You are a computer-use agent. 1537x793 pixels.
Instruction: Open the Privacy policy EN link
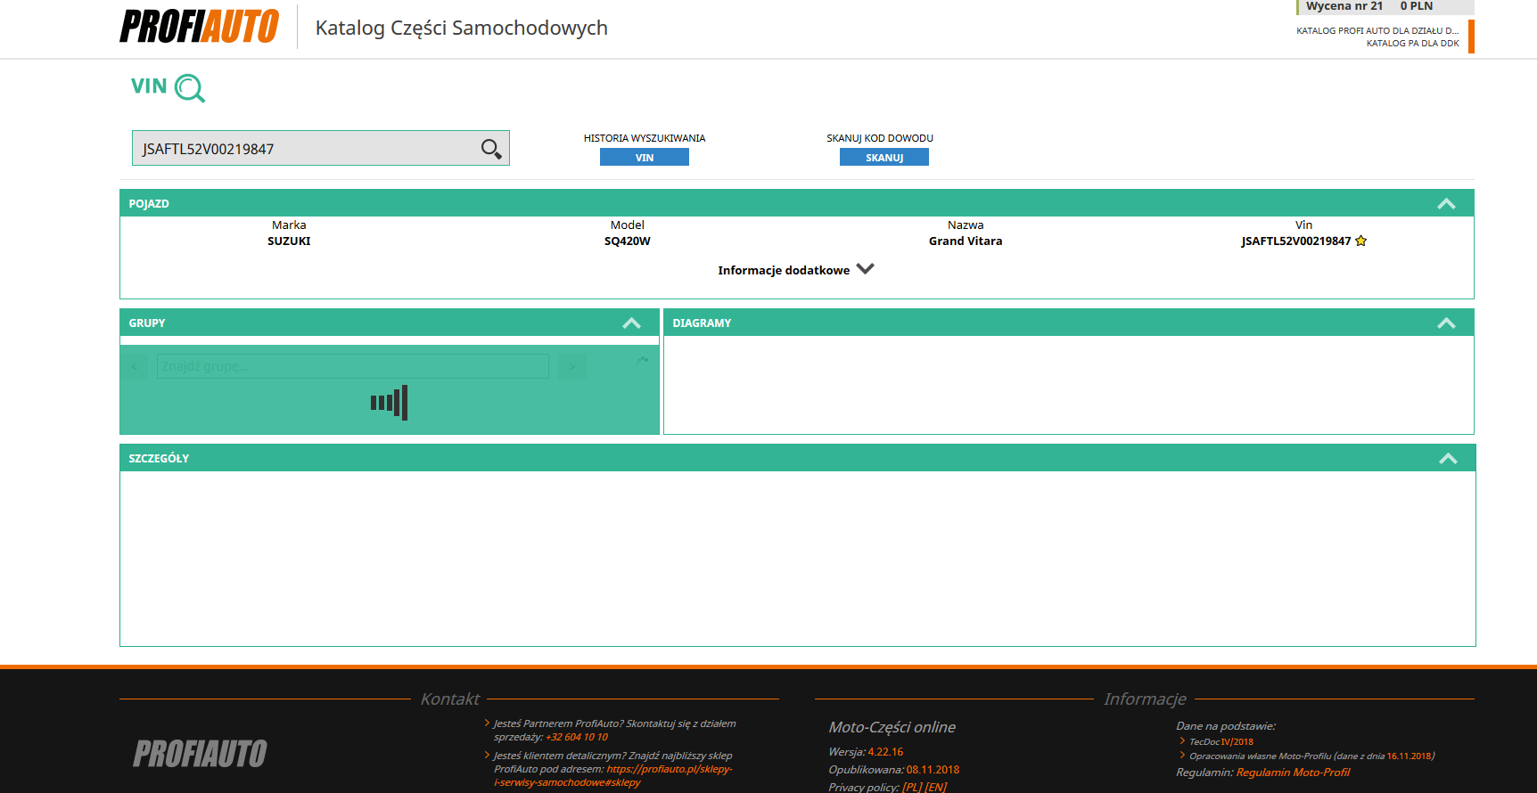click(936, 787)
